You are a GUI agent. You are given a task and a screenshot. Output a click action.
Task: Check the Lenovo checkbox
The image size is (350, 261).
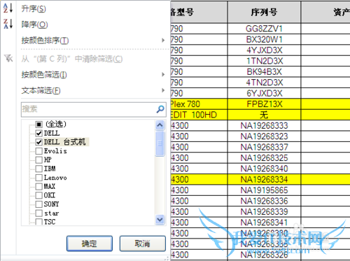pyautogui.click(x=39, y=178)
